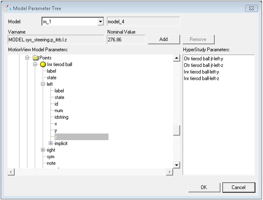This screenshot has width=263, height=200.
Task: Click horizontal scrollbar right arrow
Action: coord(170,172)
